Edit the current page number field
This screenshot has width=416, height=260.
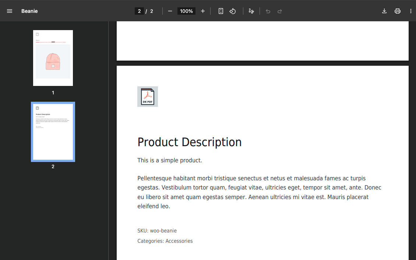tap(139, 11)
